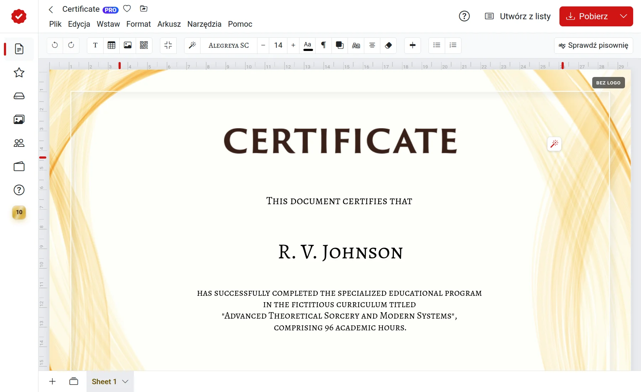Click the undo arrow icon
This screenshot has width=641, height=392.
[x=55, y=45]
